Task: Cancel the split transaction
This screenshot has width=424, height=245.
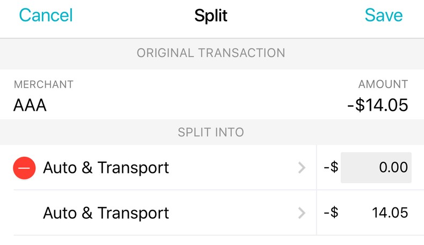Action: click(x=46, y=16)
